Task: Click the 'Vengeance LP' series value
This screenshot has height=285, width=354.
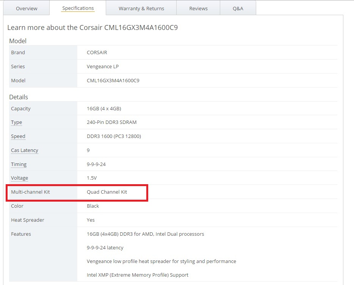Action: (103, 67)
